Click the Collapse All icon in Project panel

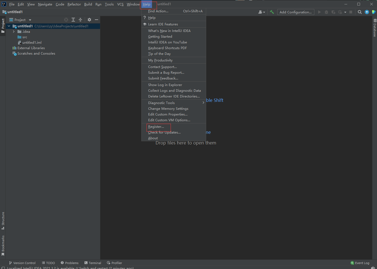coord(80,20)
